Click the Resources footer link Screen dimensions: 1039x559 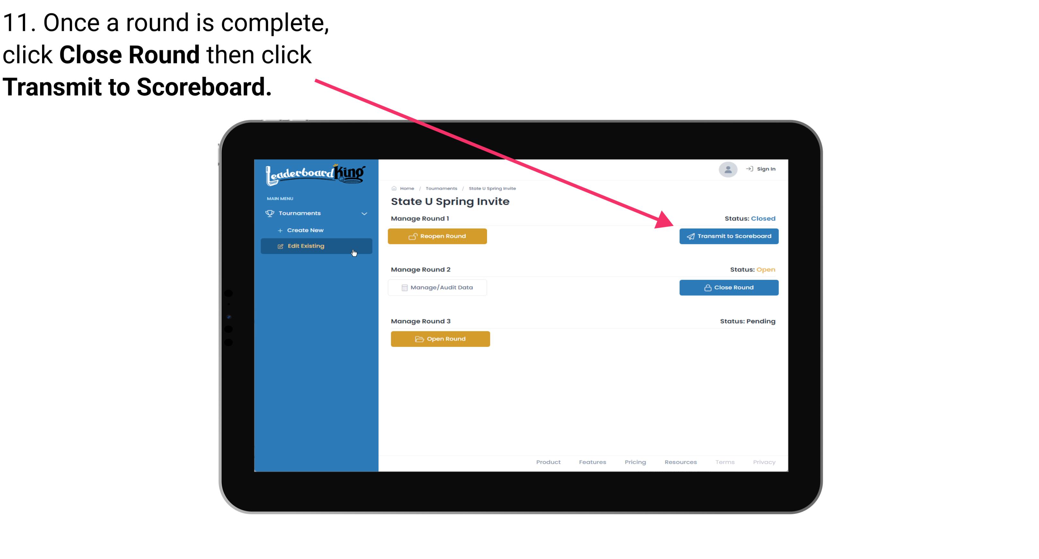(680, 462)
